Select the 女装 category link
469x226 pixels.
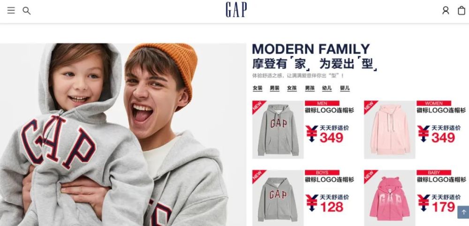pos(257,88)
